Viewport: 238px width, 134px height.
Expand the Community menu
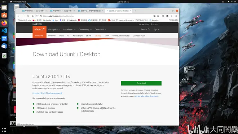85,30
